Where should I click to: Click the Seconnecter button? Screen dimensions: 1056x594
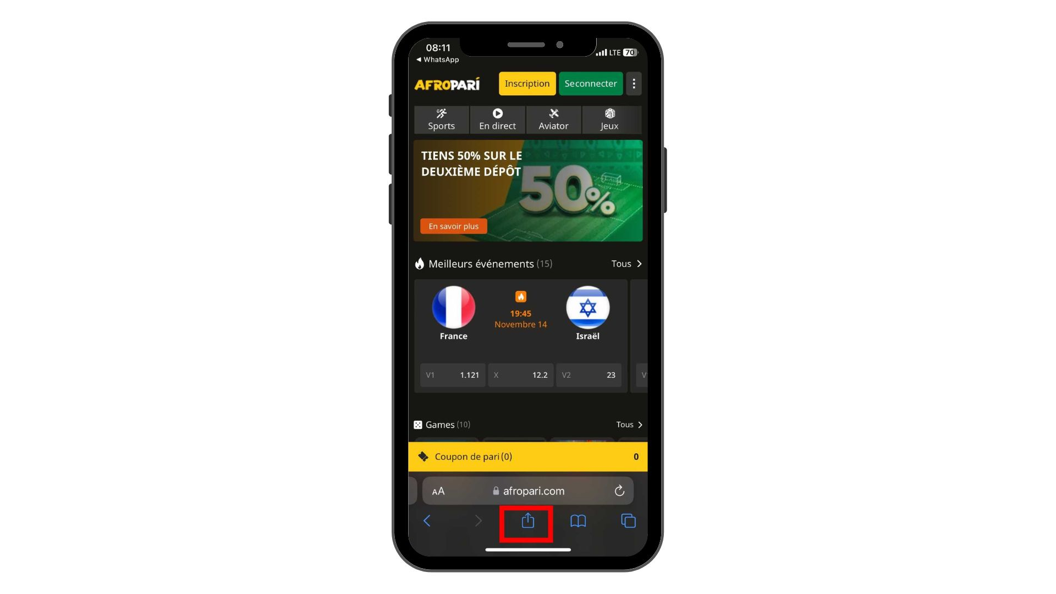pos(591,84)
